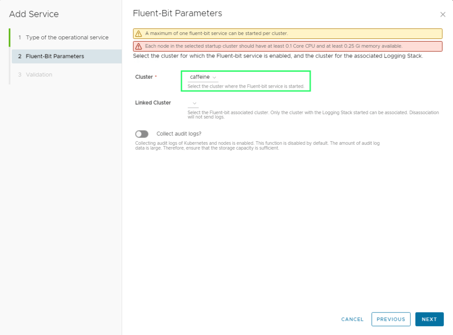This screenshot has width=453, height=335.
Task: Open the Linked Cluster dropdown
Action: point(193,103)
